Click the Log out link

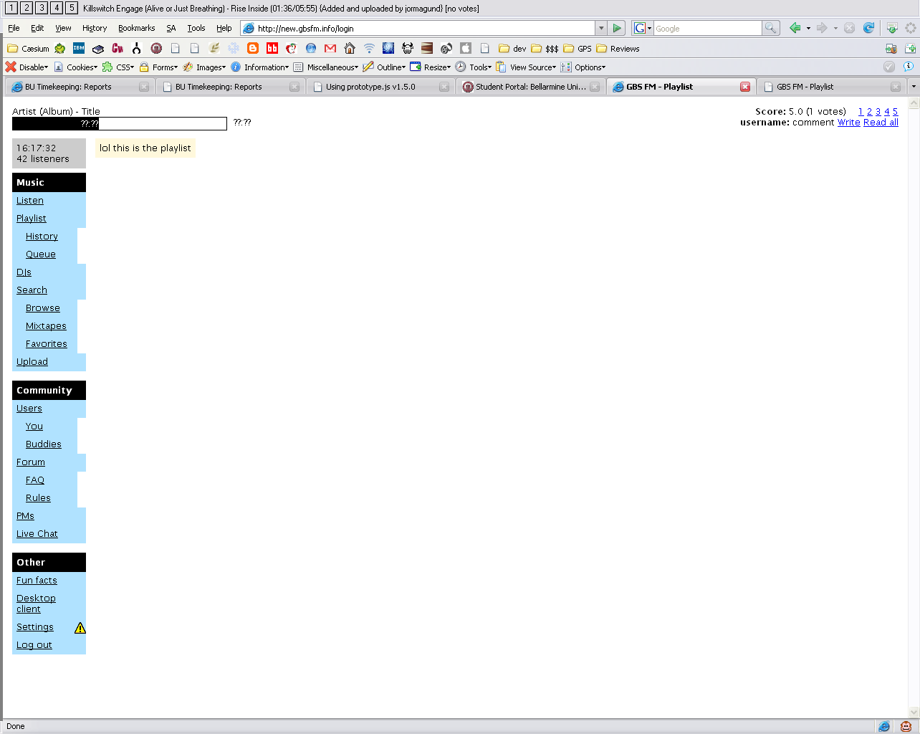click(x=34, y=645)
